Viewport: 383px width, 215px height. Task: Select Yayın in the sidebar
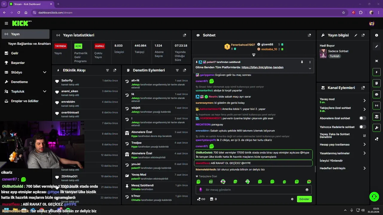pos(25,34)
